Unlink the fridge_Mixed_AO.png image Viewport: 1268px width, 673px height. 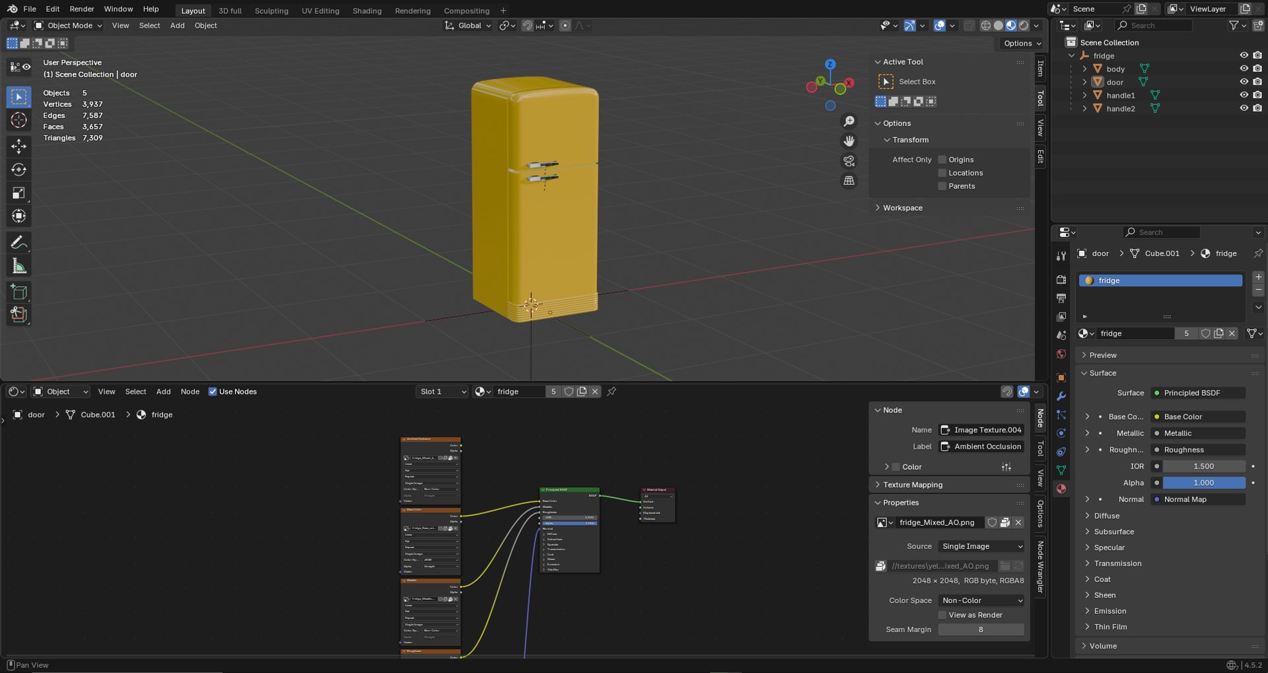point(1018,523)
